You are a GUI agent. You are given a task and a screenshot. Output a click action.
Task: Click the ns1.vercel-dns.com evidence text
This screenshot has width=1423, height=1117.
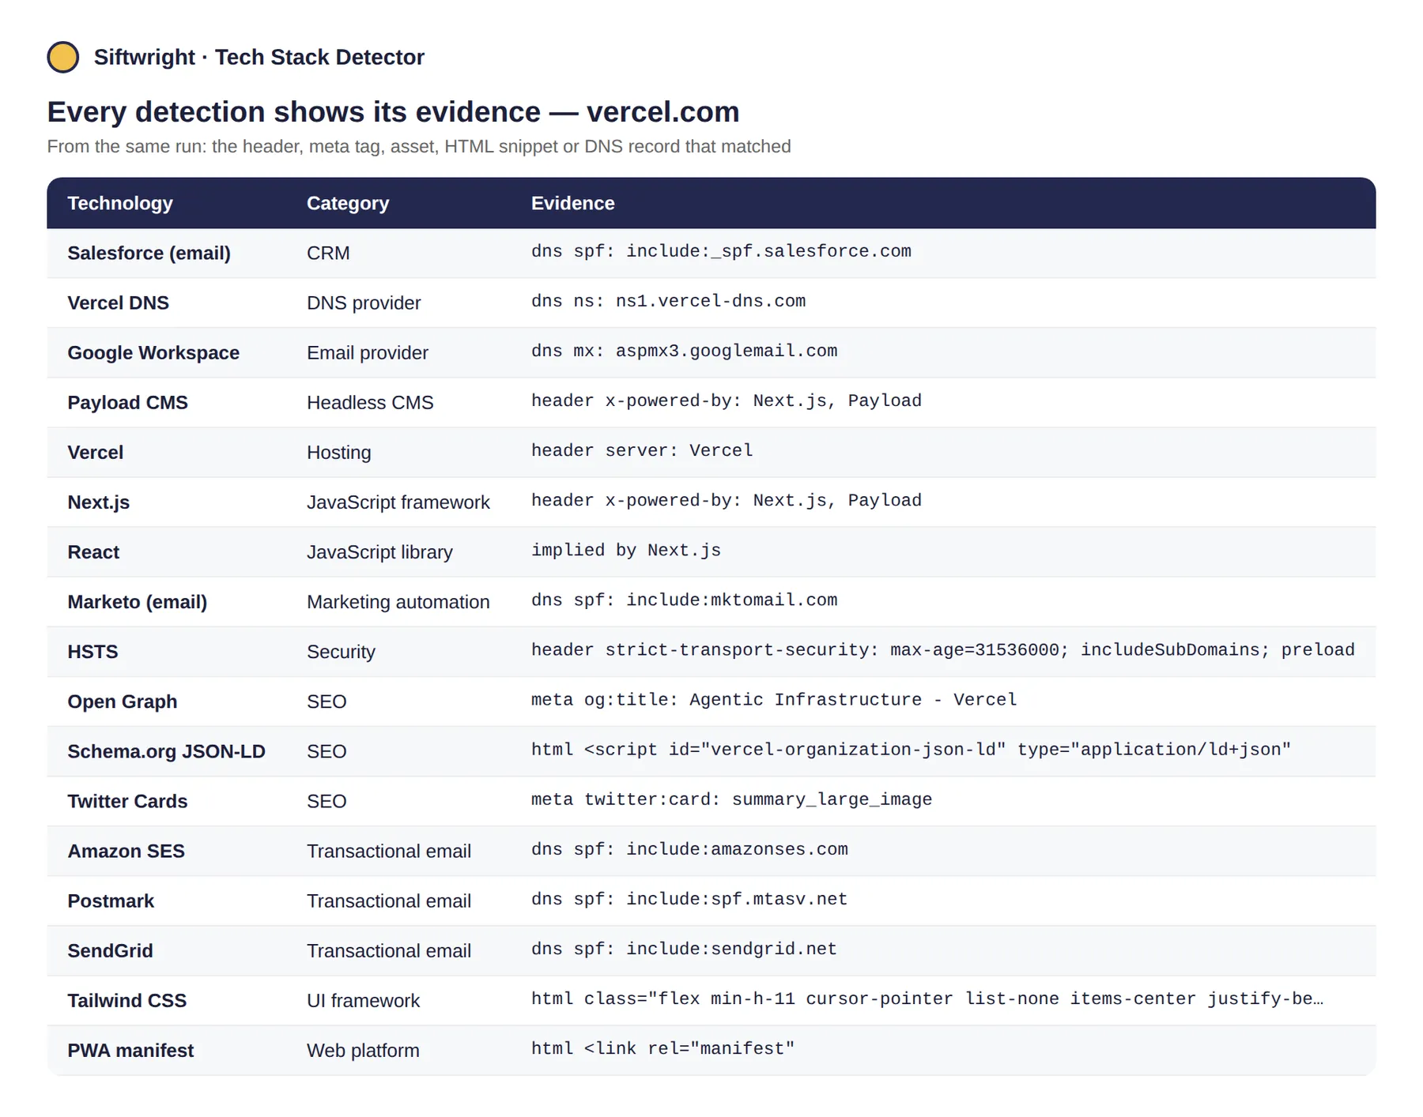tap(668, 301)
